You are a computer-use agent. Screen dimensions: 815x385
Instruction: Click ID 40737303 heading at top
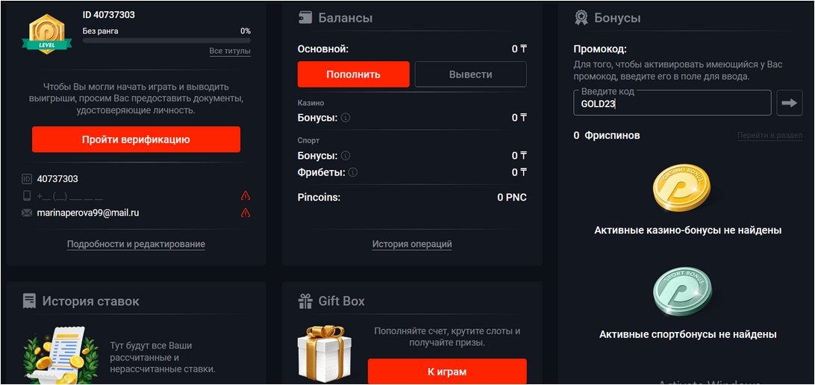click(109, 15)
